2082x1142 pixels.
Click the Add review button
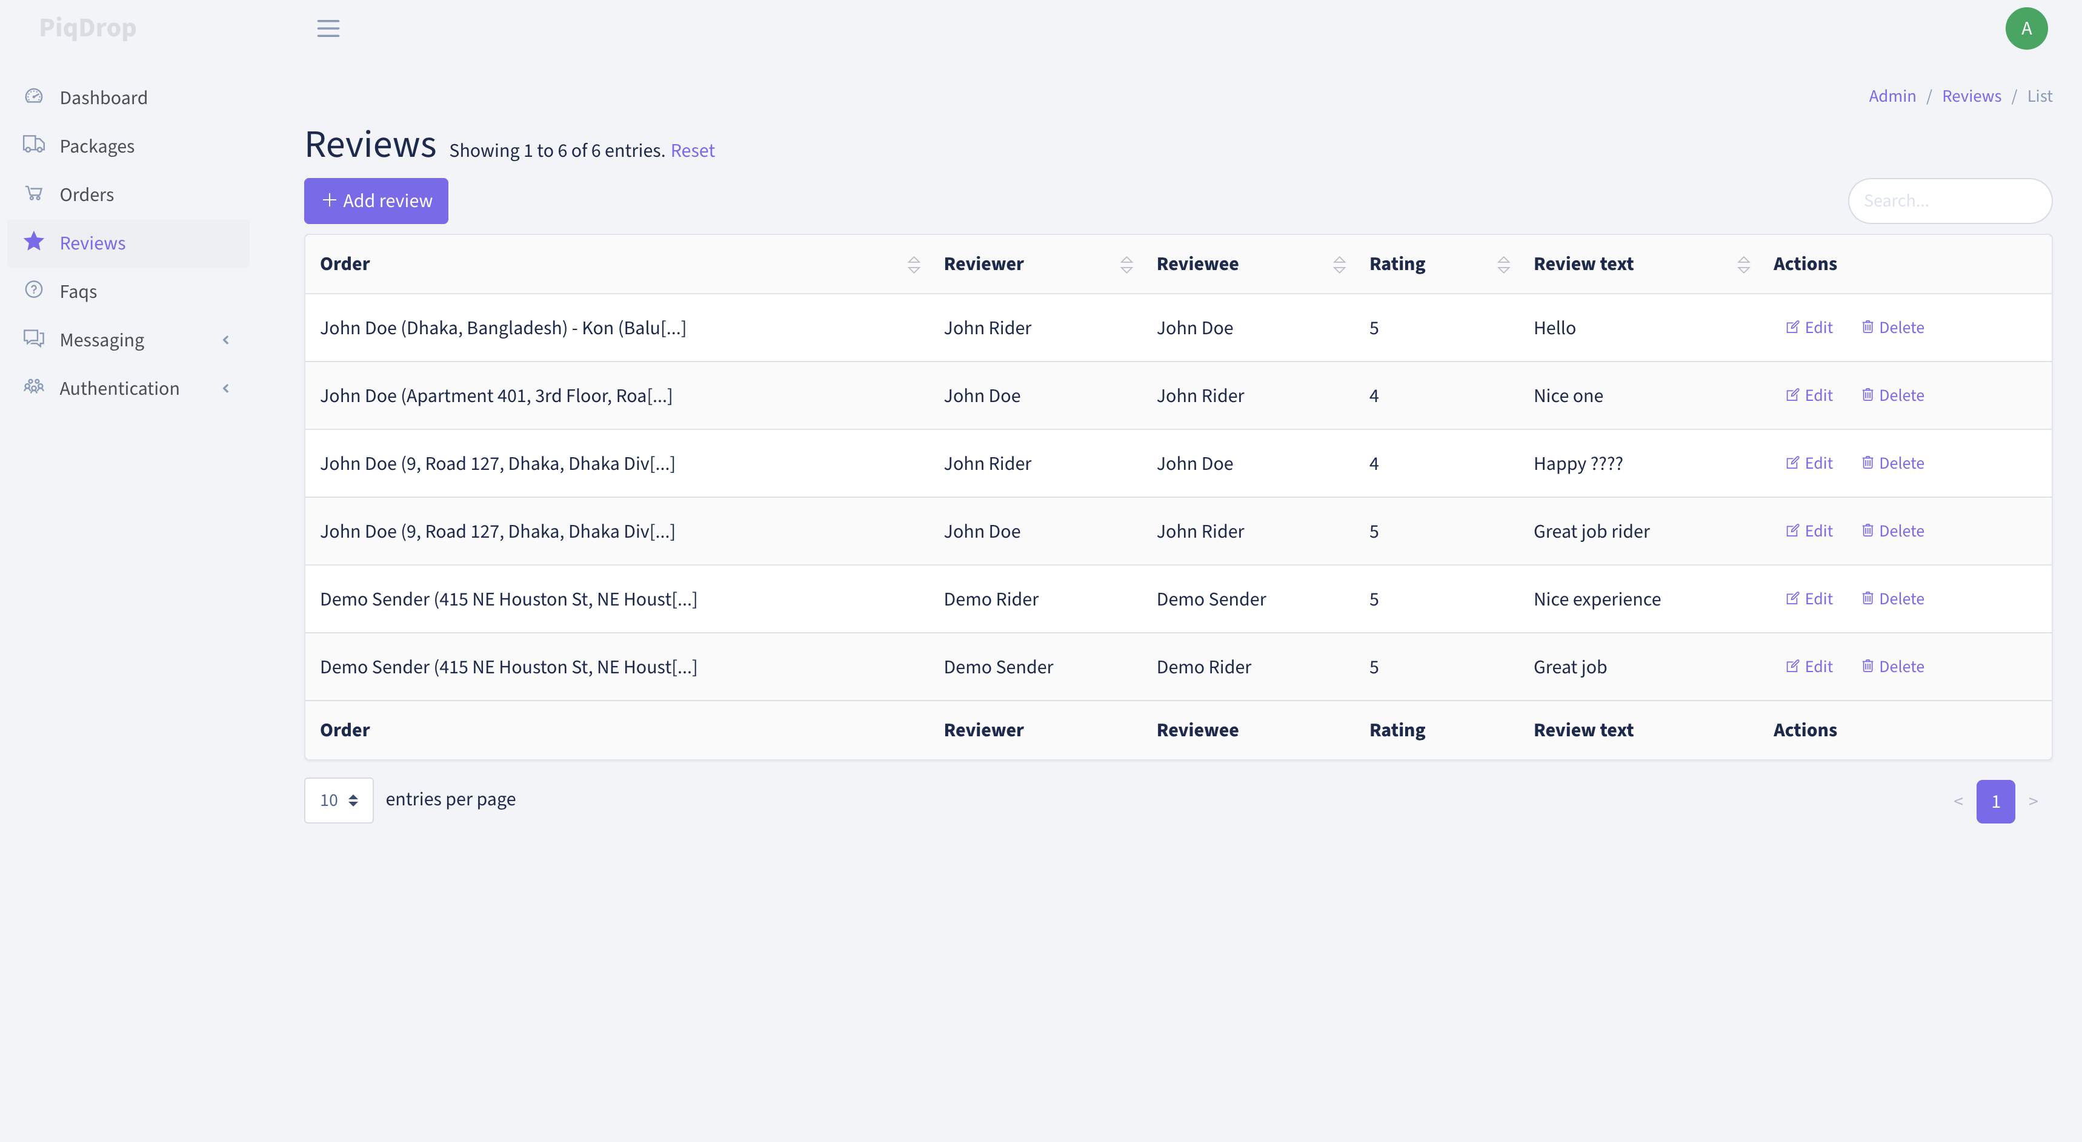[376, 200]
